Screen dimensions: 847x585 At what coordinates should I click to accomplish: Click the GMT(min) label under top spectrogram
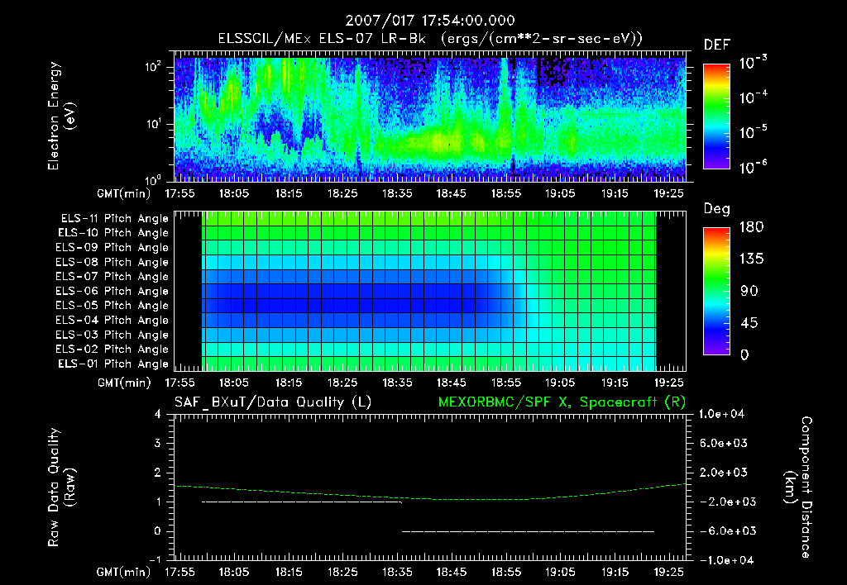pos(124,193)
